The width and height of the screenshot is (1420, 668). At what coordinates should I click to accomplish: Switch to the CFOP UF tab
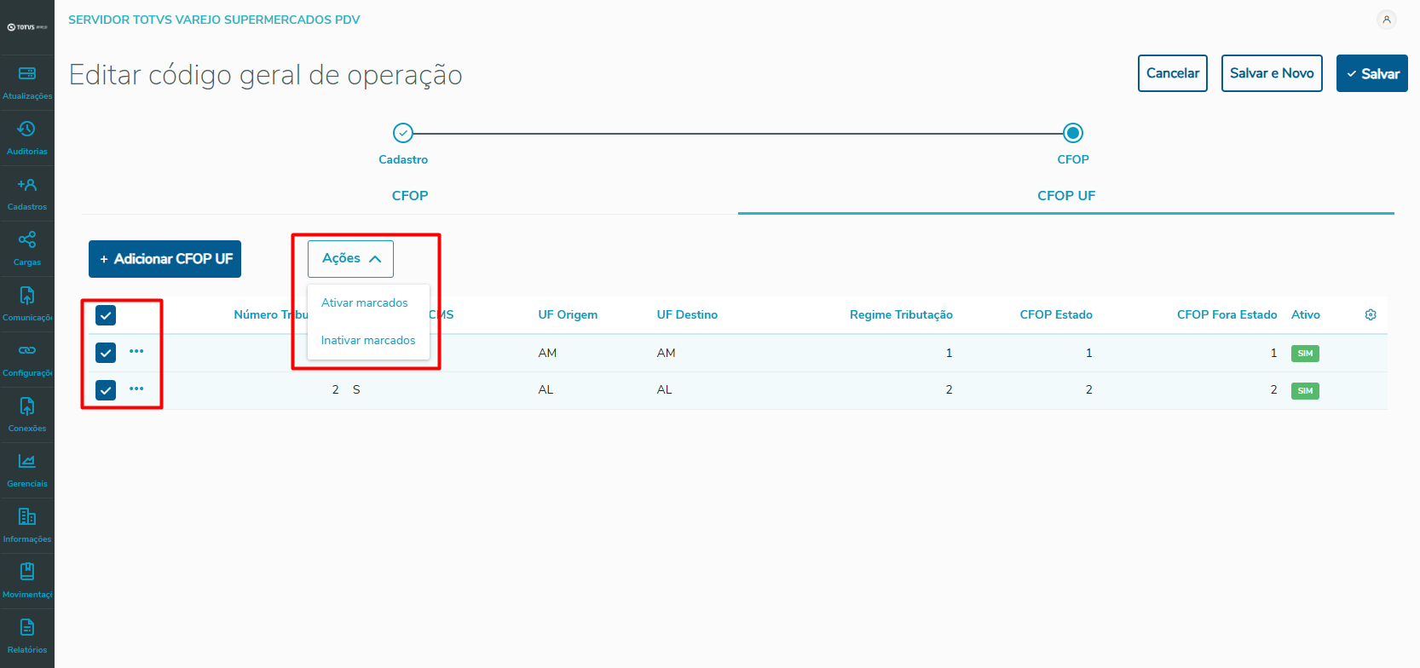pyautogui.click(x=1066, y=195)
